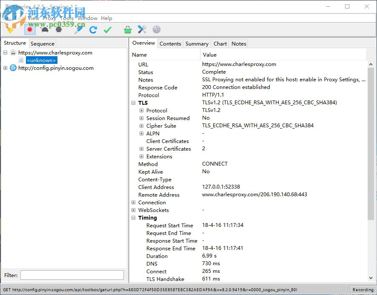This screenshot has height=295, width=377.
Task: Click the green checkmark validate icon
Action: coord(108,29)
